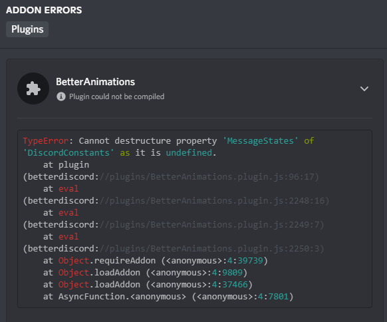
Task: Click the 'undefined' keyword in error
Action: click(x=189, y=152)
